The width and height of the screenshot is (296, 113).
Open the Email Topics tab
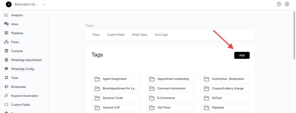click(x=140, y=35)
